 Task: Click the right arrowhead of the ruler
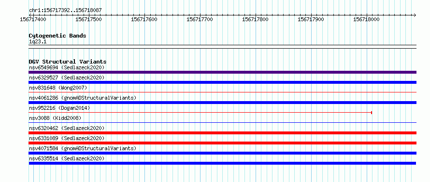coord(415,15)
